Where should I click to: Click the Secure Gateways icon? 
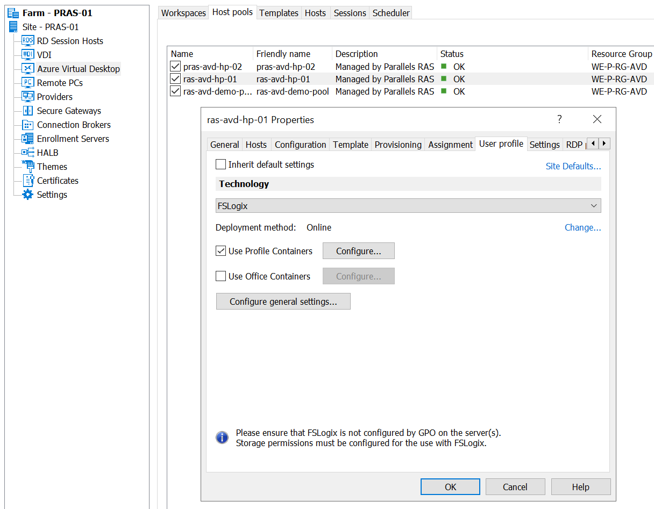(28, 111)
